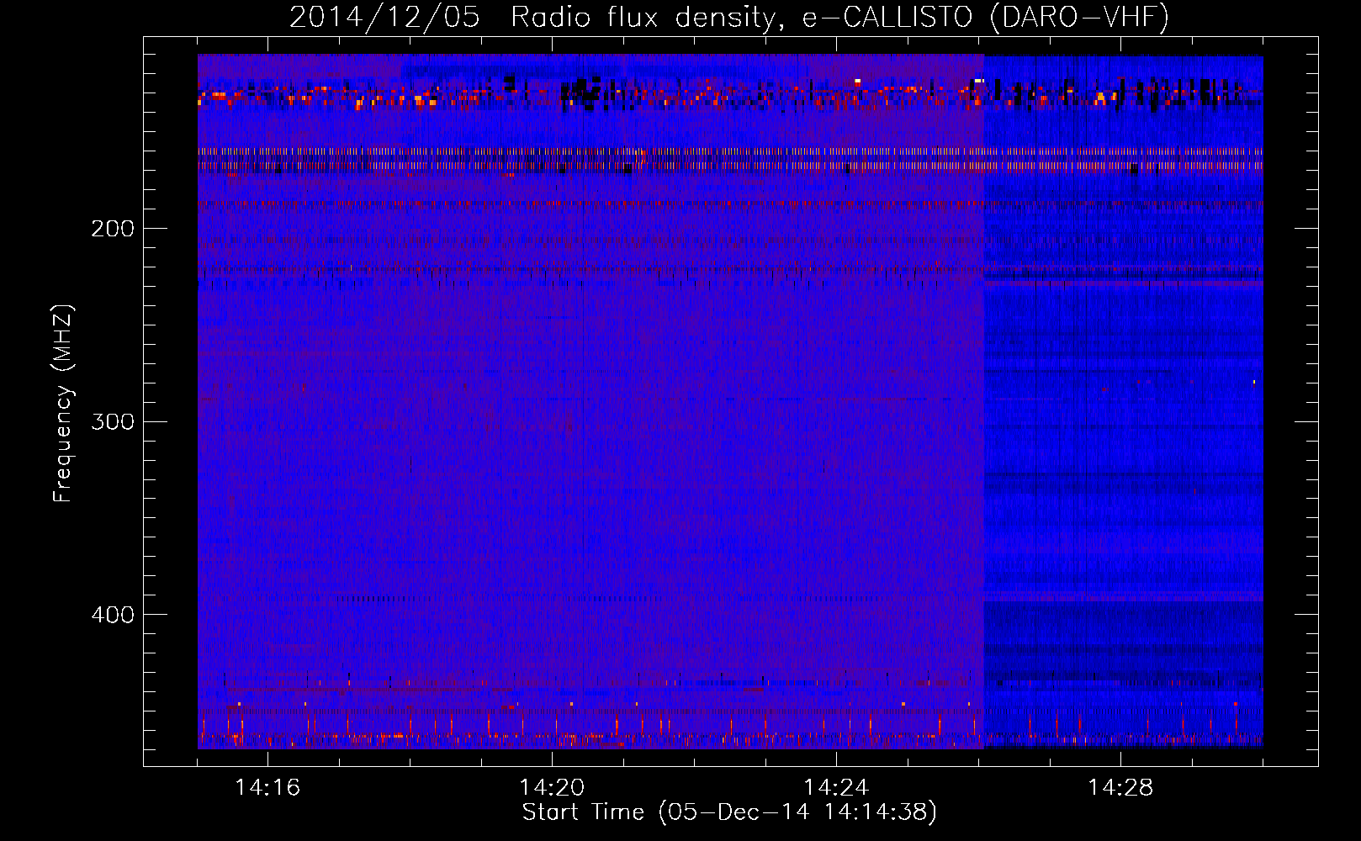The height and width of the screenshot is (841, 1361).
Task: Click the "300" frequency tick label
Action: coord(112,421)
